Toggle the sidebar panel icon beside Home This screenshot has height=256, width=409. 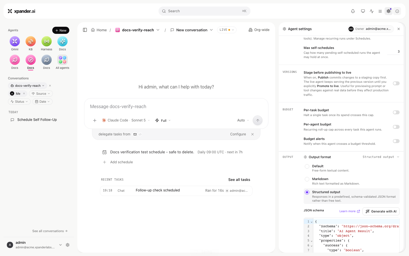(x=85, y=30)
